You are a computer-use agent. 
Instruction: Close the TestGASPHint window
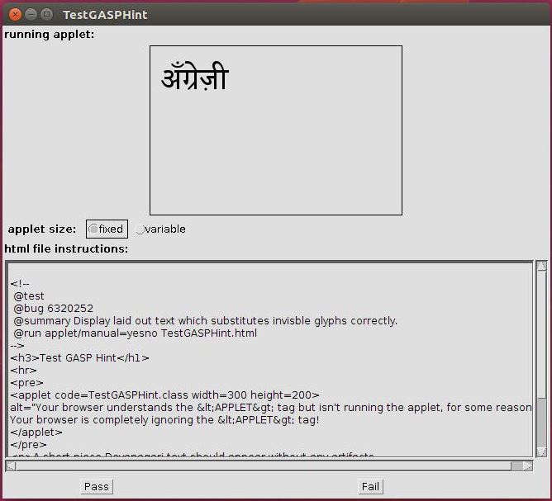pos(15,14)
